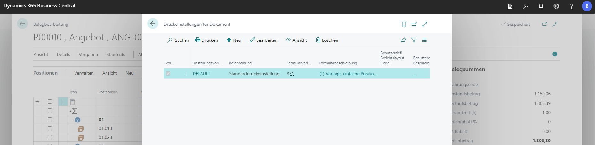The width and height of the screenshot is (595, 145).
Task: Open the filter pane funnel icon
Action: [x=414, y=40]
